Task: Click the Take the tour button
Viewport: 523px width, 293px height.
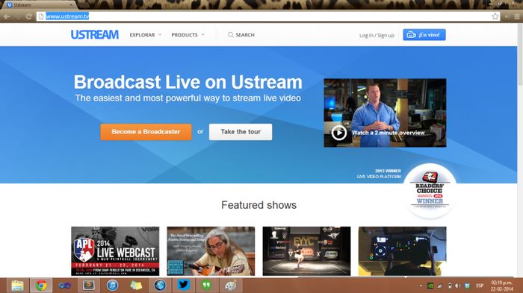Action: 241,132
